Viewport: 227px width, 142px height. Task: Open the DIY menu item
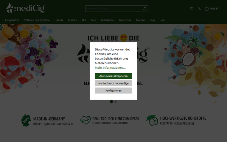tap(84, 20)
